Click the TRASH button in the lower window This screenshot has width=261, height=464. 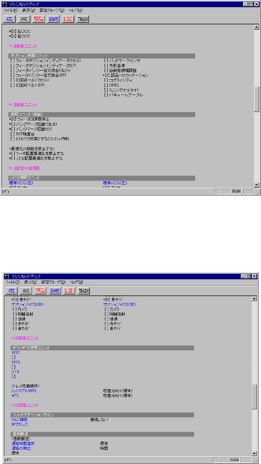[x=84, y=291]
